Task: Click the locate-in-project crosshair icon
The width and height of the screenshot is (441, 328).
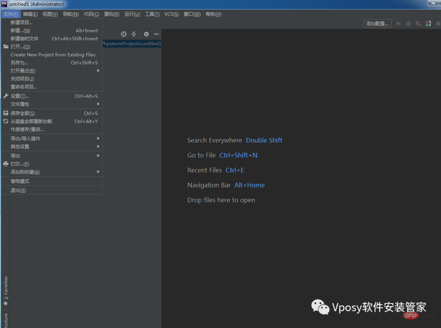Action: pos(123,34)
